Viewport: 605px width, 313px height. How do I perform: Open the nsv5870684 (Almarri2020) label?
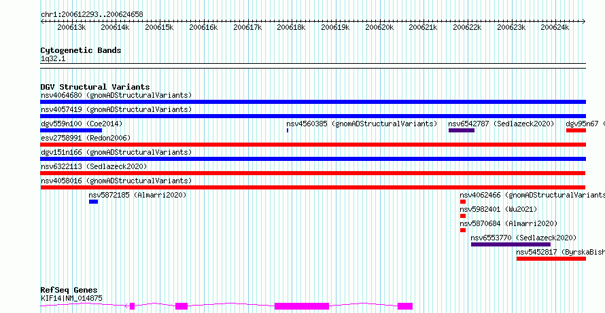(x=508, y=223)
